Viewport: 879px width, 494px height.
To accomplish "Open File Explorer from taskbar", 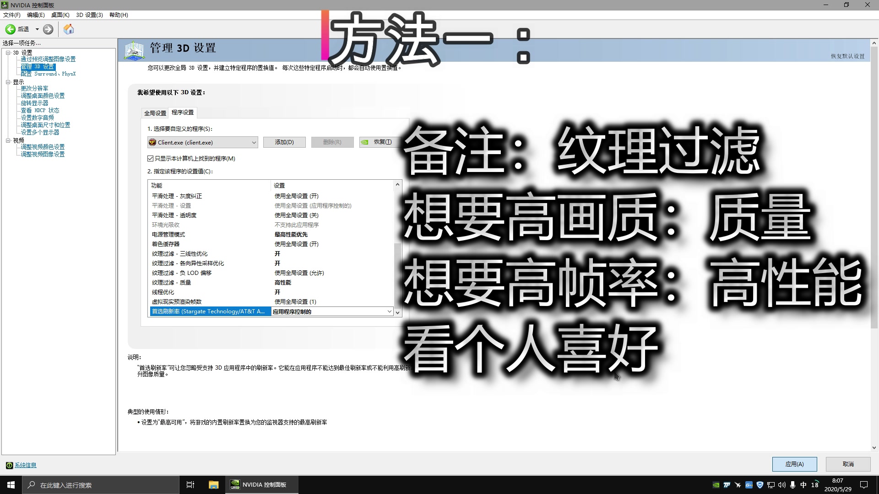I will point(213,485).
